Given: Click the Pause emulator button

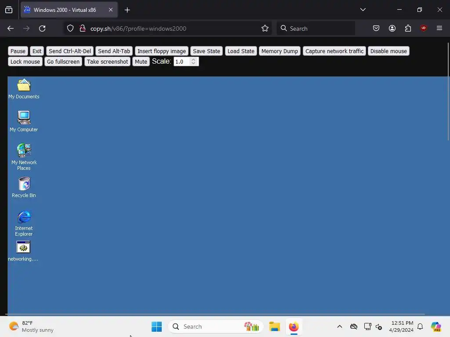Looking at the screenshot, I should 18,51.
